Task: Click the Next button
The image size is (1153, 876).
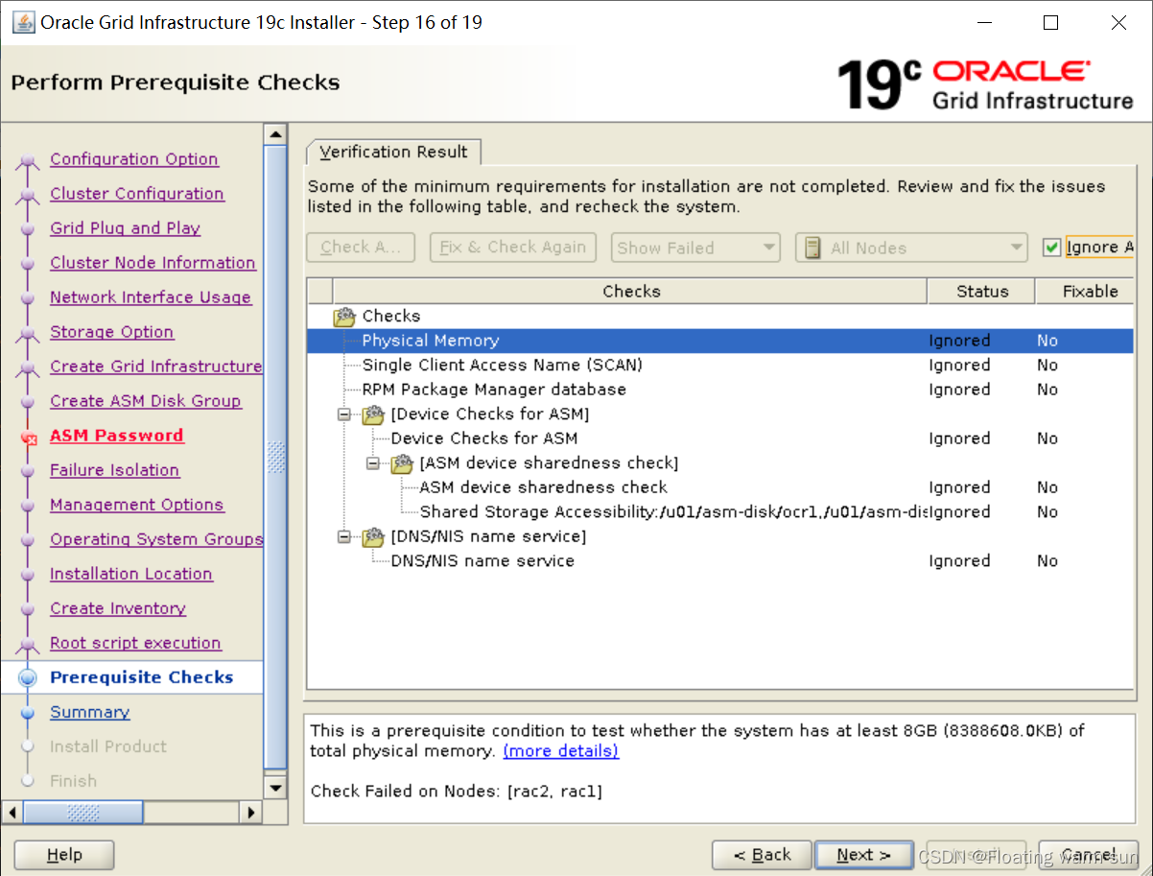Action: pos(862,854)
